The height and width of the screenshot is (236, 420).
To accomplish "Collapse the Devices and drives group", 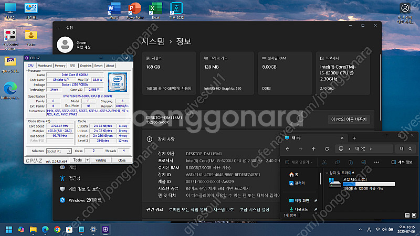I will (327, 173).
